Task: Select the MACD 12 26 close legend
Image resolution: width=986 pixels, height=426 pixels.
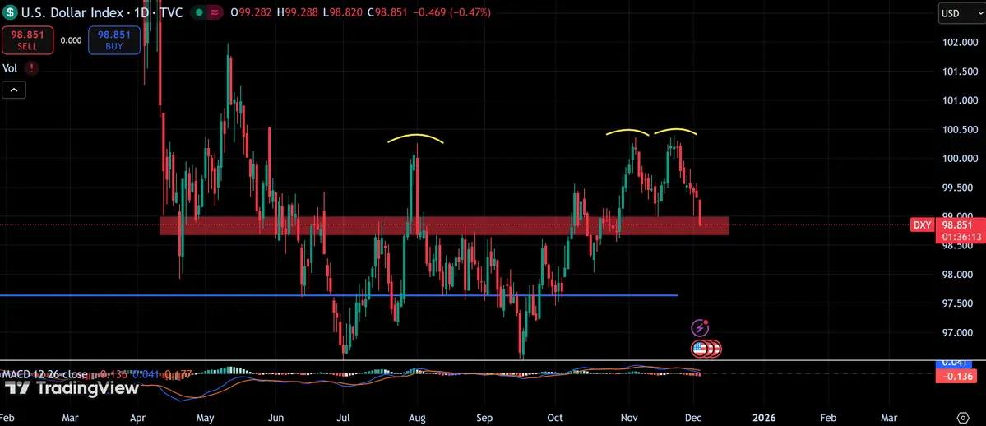Action: (44, 374)
